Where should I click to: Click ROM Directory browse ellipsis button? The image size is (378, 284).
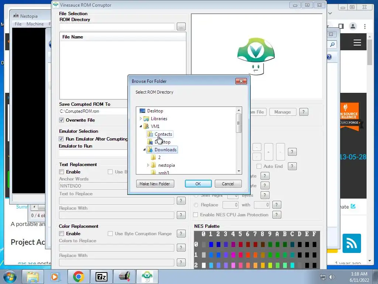181,26
